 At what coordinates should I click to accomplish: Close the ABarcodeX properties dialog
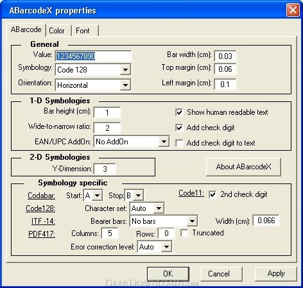click(x=293, y=10)
